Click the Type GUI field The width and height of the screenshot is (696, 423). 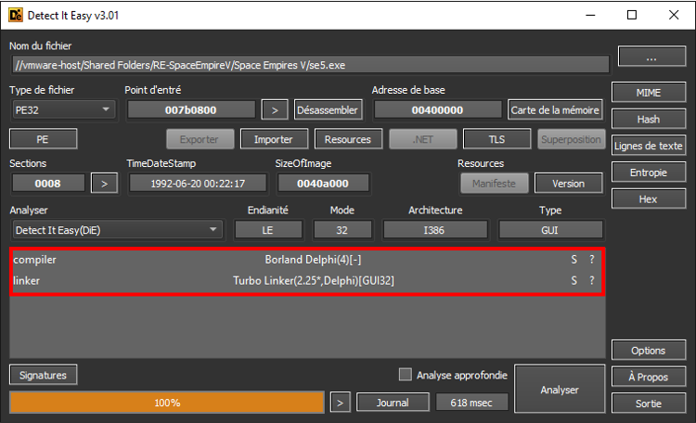coord(550,230)
